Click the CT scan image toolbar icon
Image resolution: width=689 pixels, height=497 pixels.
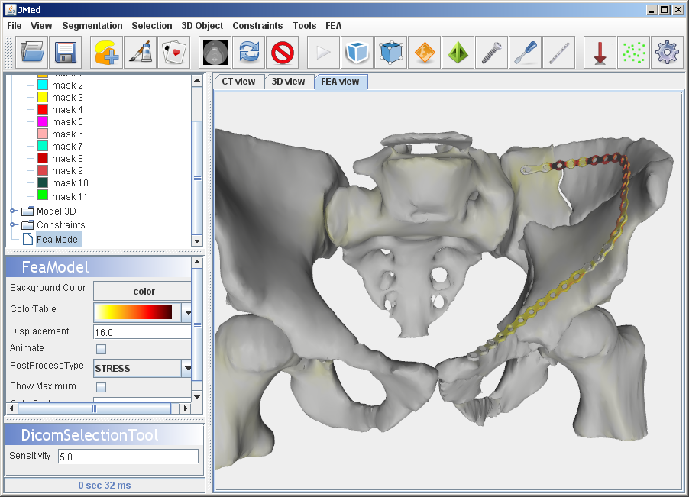[215, 53]
